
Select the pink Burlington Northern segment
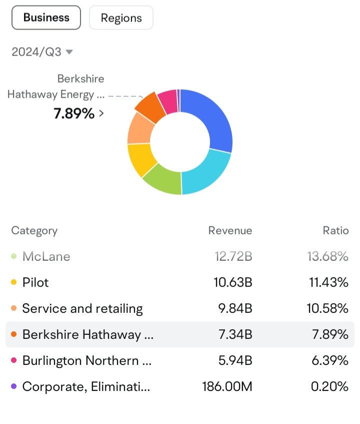click(x=169, y=102)
